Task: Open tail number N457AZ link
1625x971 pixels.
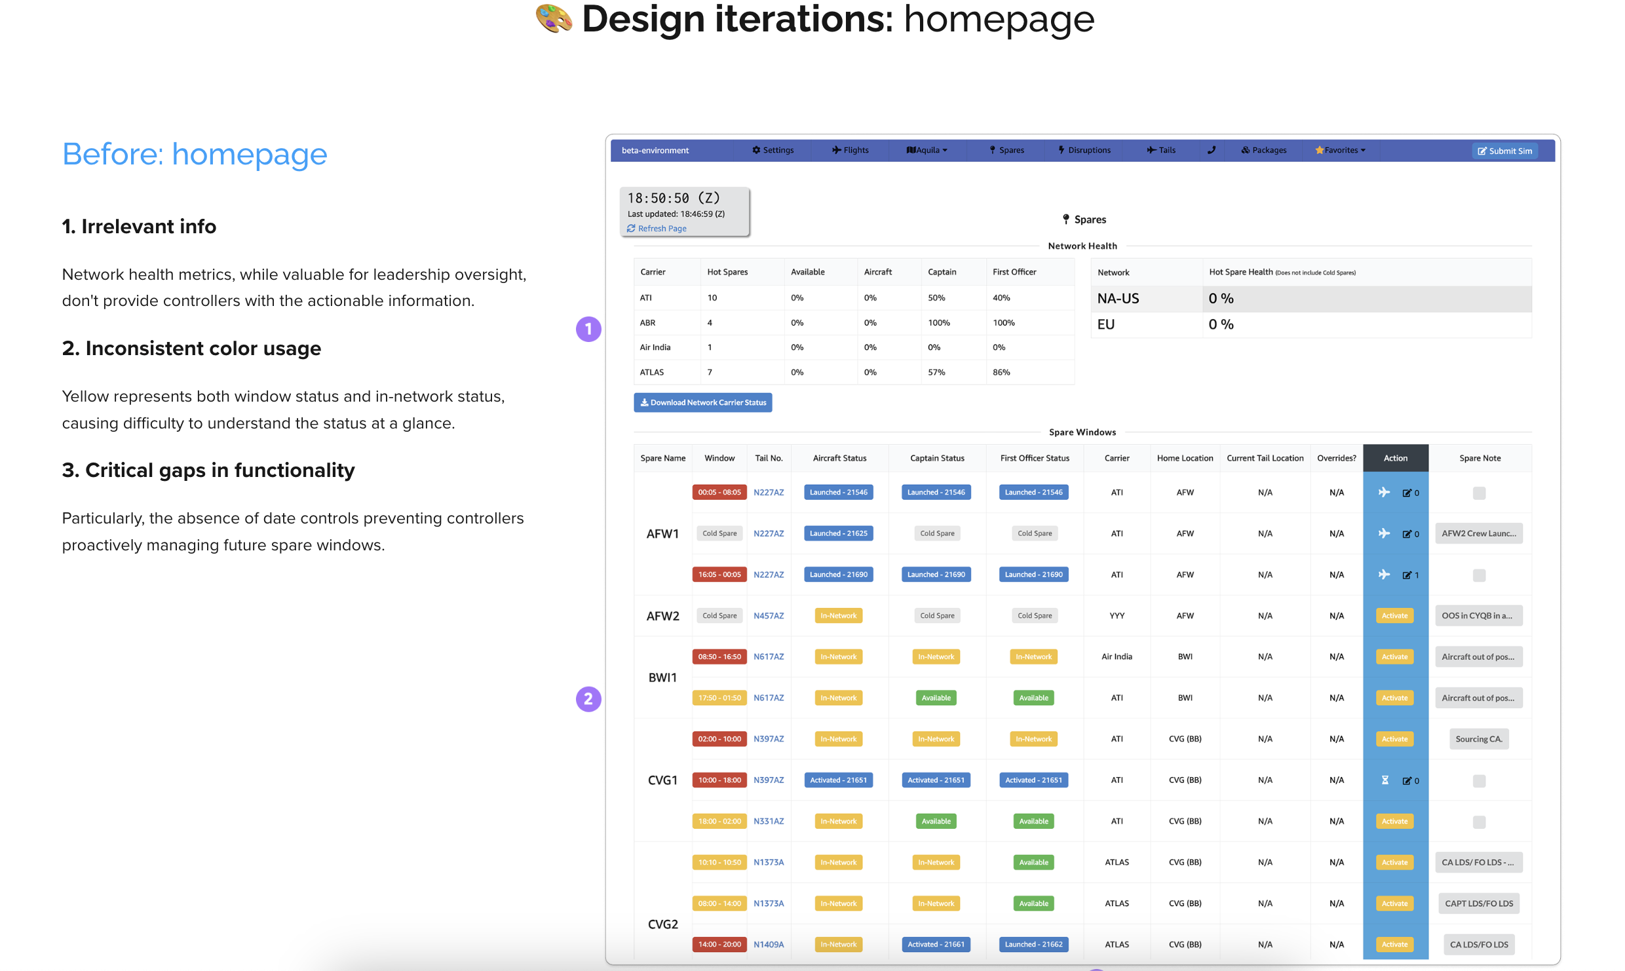Action: (768, 615)
